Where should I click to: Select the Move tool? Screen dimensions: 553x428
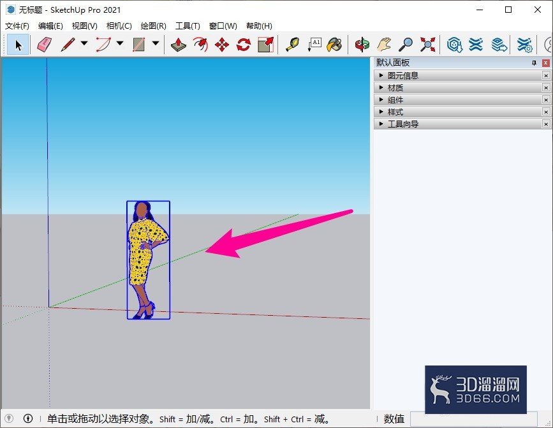point(222,45)
